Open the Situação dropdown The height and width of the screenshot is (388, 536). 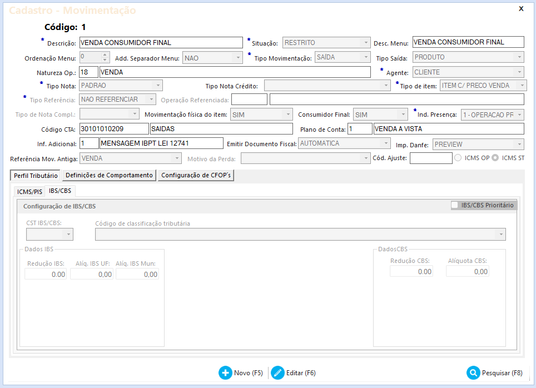pyautogui.click(x=366, y=43)
